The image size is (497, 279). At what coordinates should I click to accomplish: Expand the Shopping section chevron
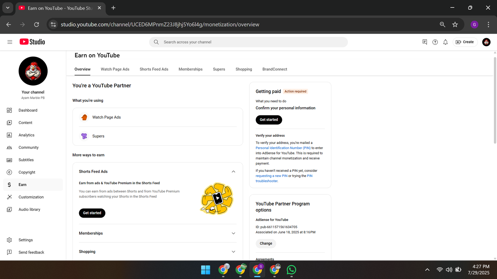(234, 252)
